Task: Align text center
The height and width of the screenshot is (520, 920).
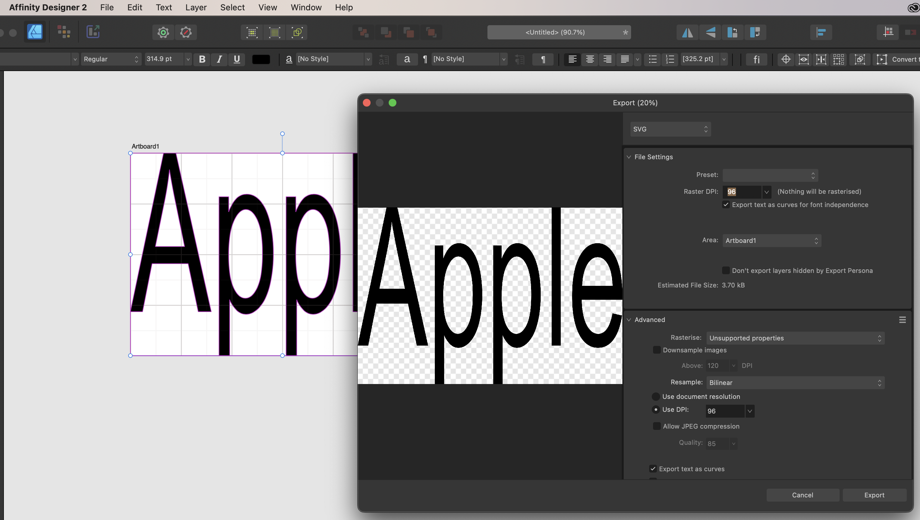Action: pyautogui.click(x=590, y=59)
